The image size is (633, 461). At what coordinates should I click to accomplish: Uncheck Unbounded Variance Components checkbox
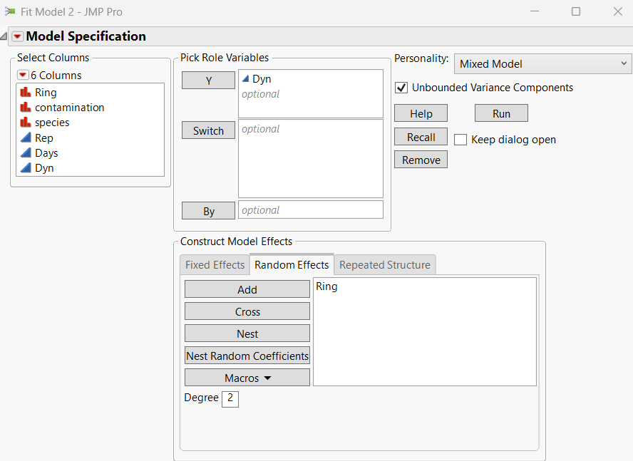(401, 88)
